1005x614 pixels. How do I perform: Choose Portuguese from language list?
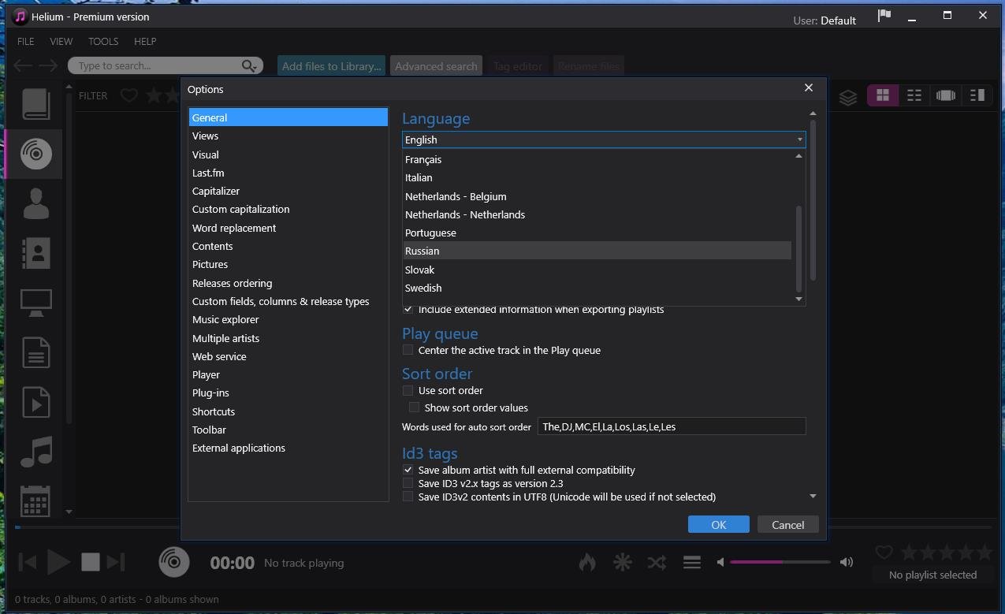pyautogui.click(x=597, y=233)
